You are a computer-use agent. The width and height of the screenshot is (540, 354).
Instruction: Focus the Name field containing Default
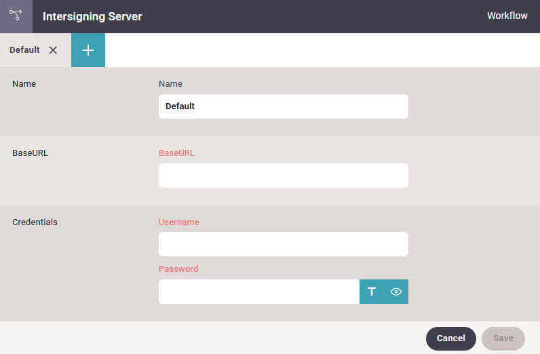click(283, 106)
